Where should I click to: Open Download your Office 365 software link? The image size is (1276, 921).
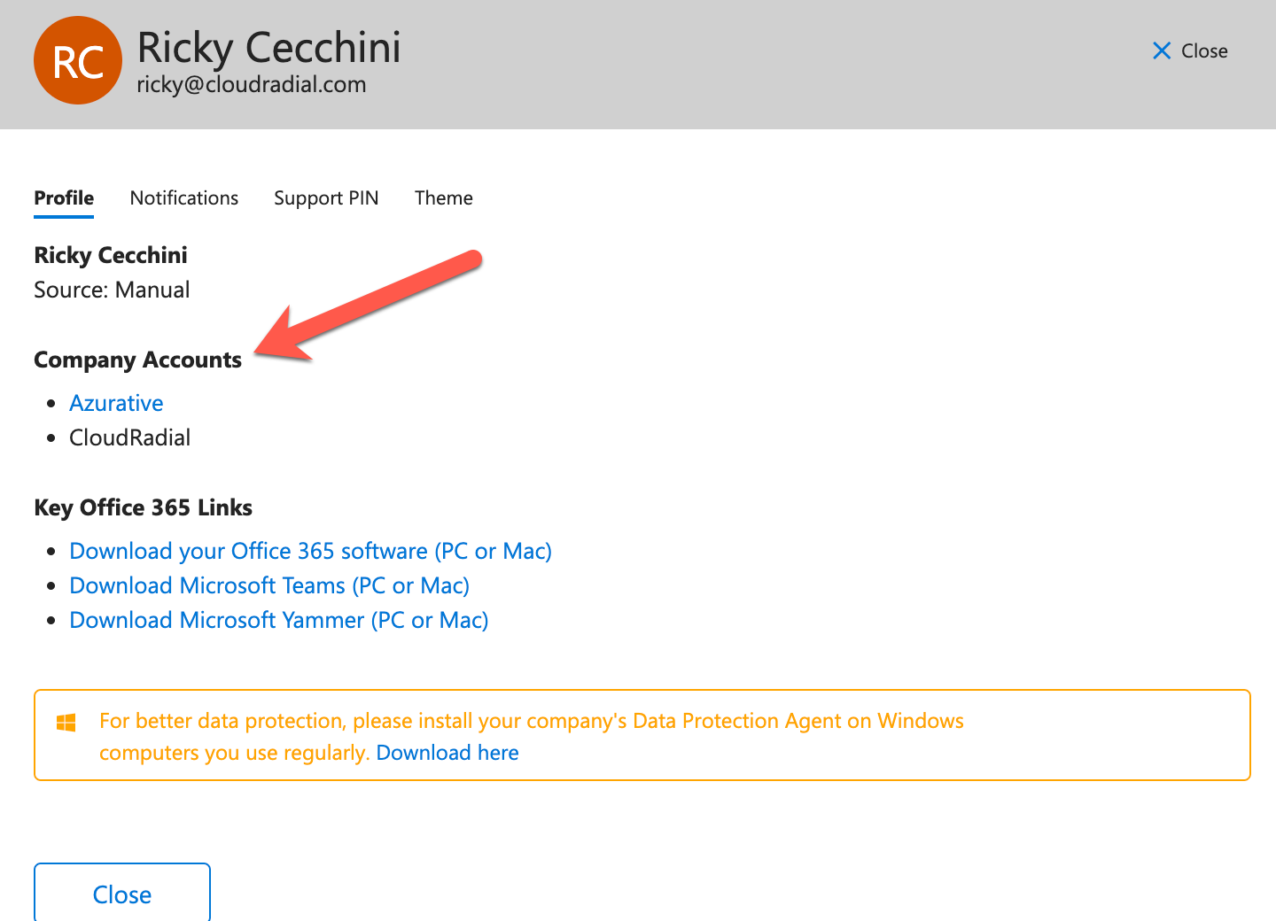(x=311, y=551)
